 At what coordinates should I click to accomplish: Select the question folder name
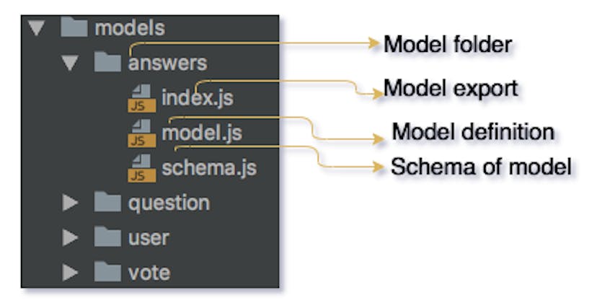coord(169,203)
